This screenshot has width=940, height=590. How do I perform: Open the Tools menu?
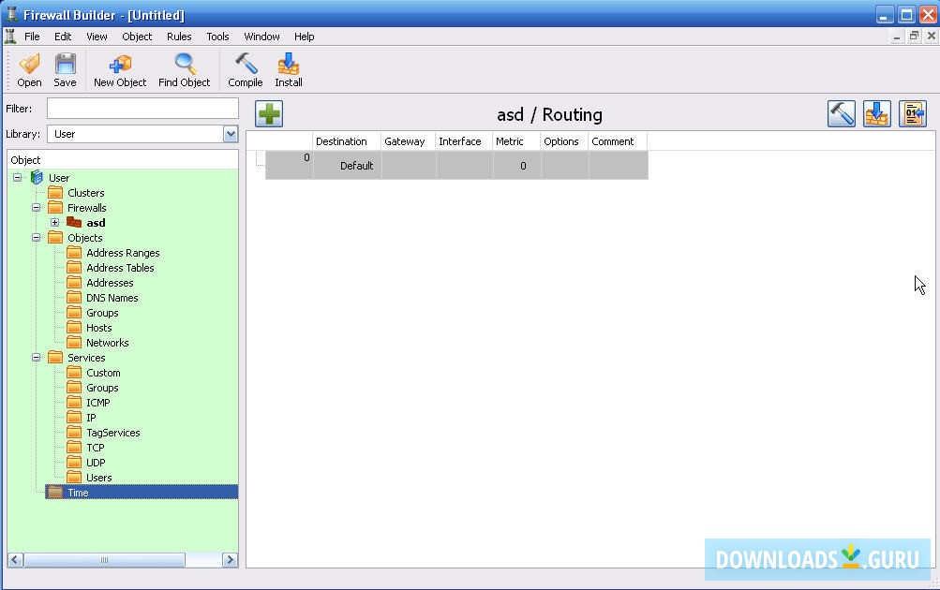tap(217, 37)
